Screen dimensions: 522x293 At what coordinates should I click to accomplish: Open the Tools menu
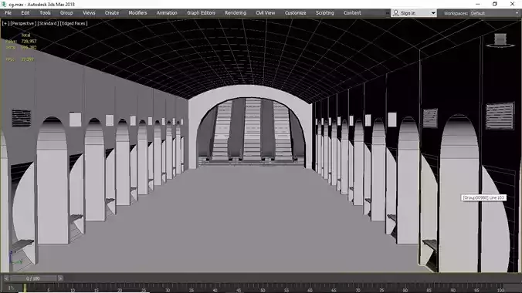45,13
